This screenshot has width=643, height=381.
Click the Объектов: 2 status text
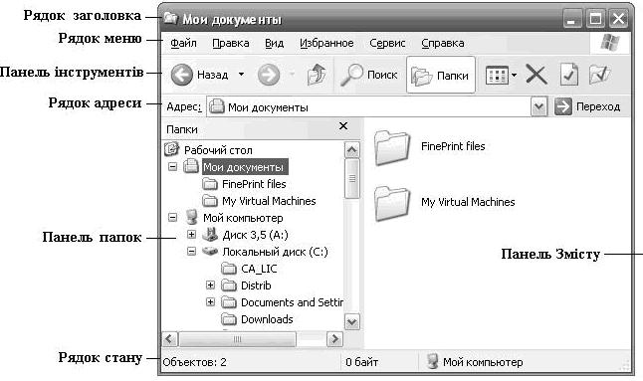194,362
